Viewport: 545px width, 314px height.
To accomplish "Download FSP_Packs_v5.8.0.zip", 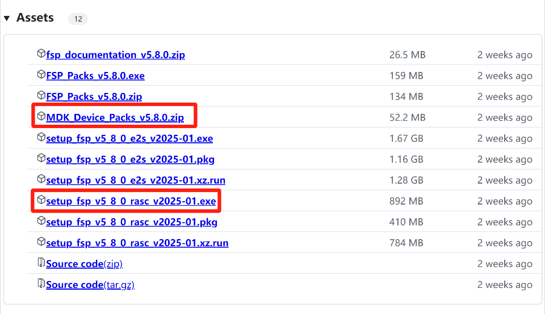I will [94, 96].
